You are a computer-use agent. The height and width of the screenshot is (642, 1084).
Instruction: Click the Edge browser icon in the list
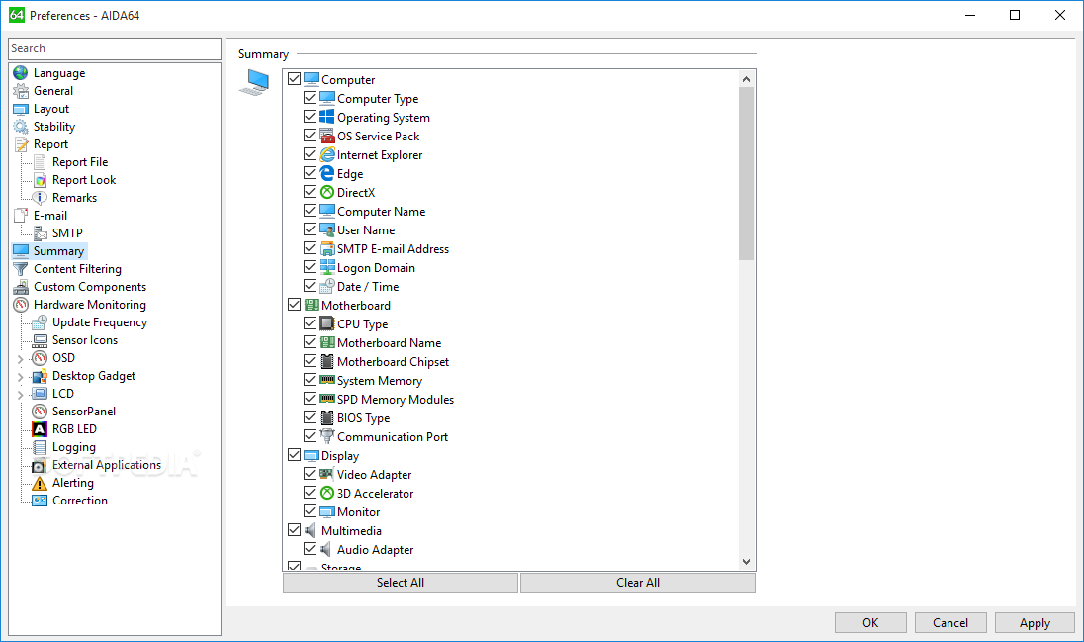coord(327,173)
